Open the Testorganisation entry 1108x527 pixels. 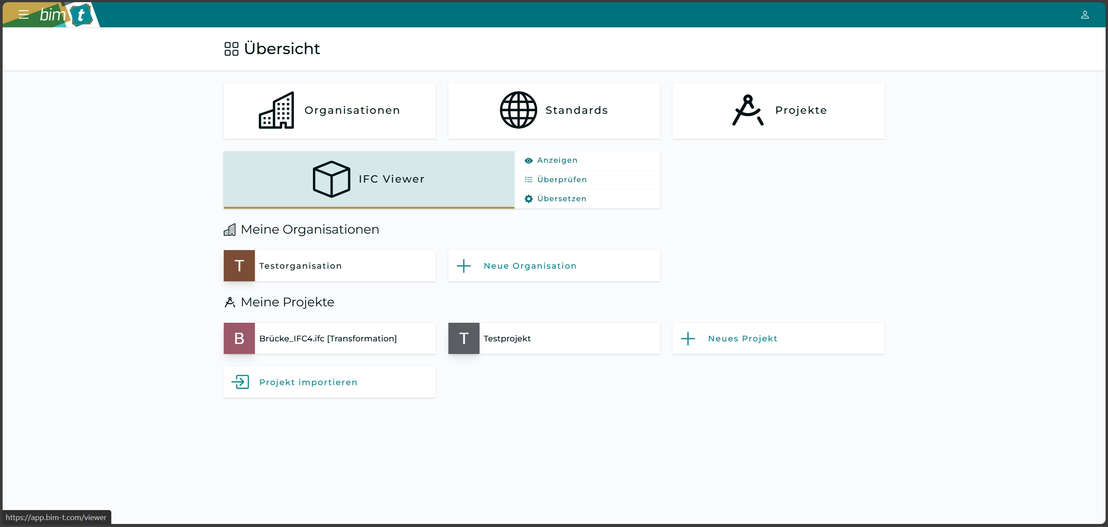[300, 266]
